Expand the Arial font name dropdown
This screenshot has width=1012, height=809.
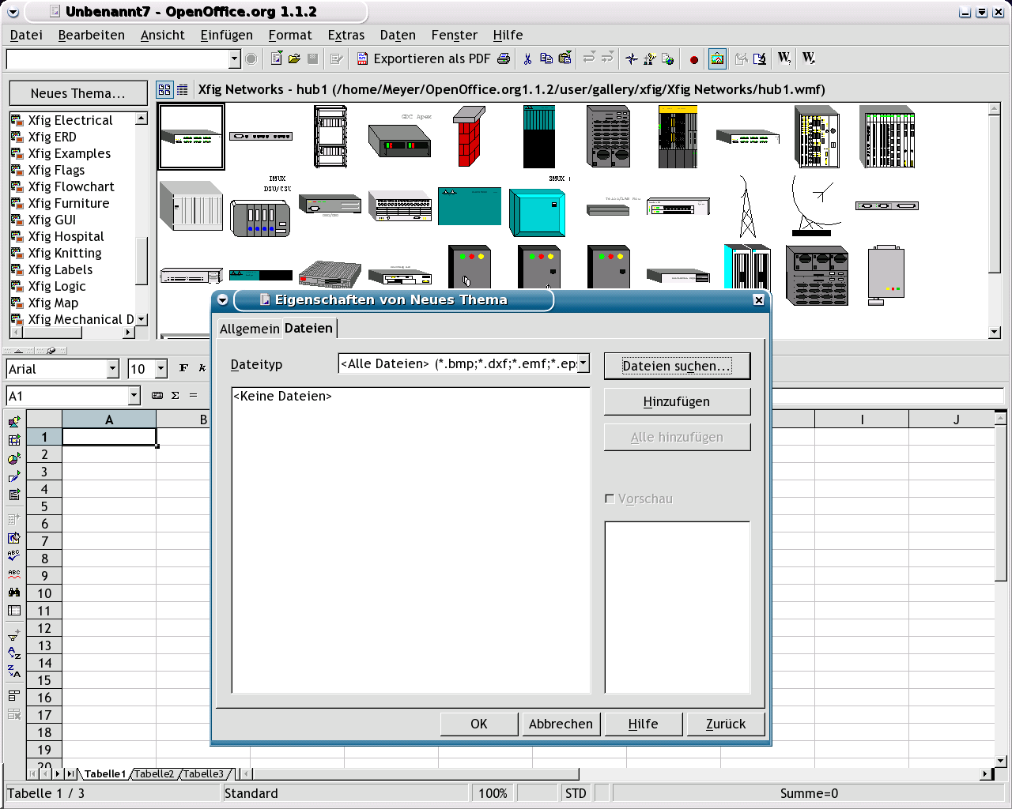pos(112,369)
